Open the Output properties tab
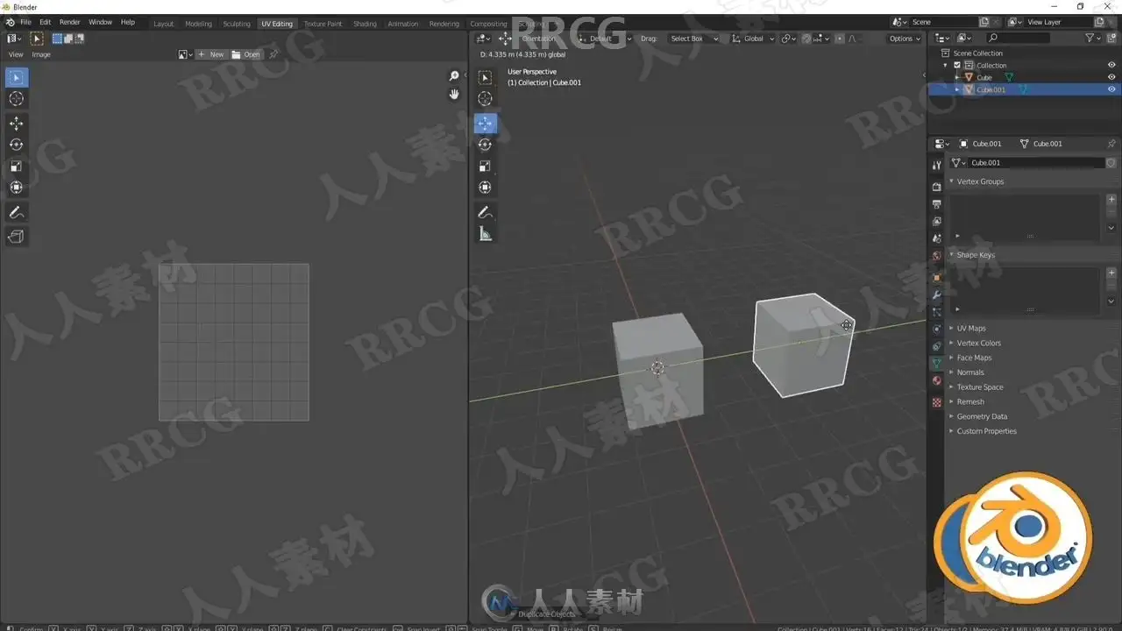The width and height of the screenshot is (1122, 631). coord(936,203)
